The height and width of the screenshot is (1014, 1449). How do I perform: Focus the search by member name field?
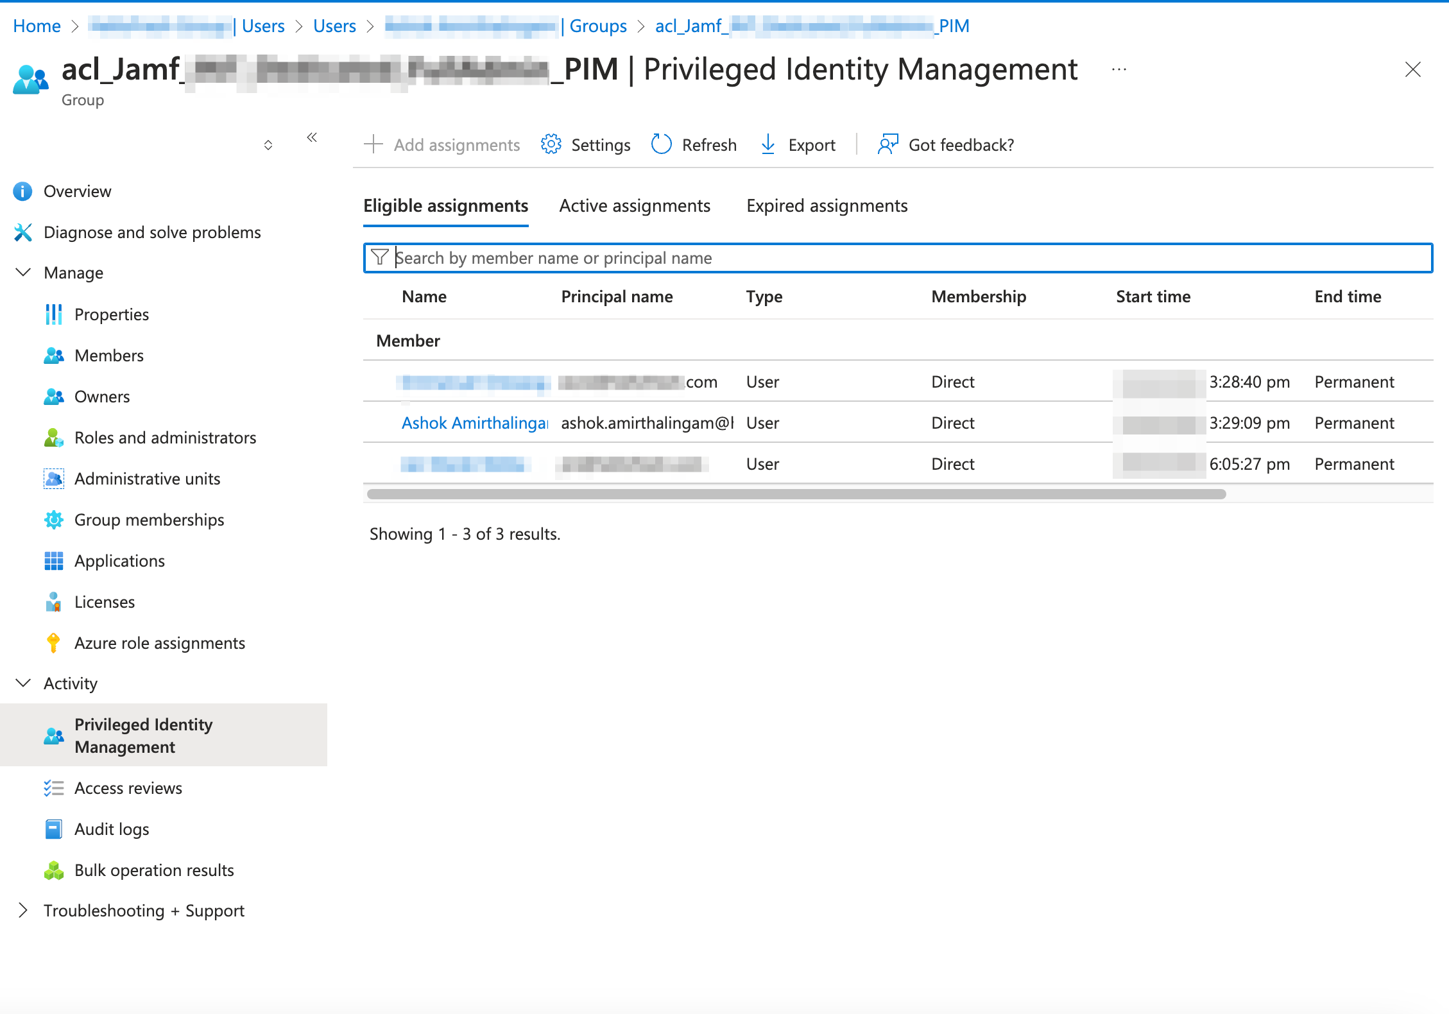[898, 257]
